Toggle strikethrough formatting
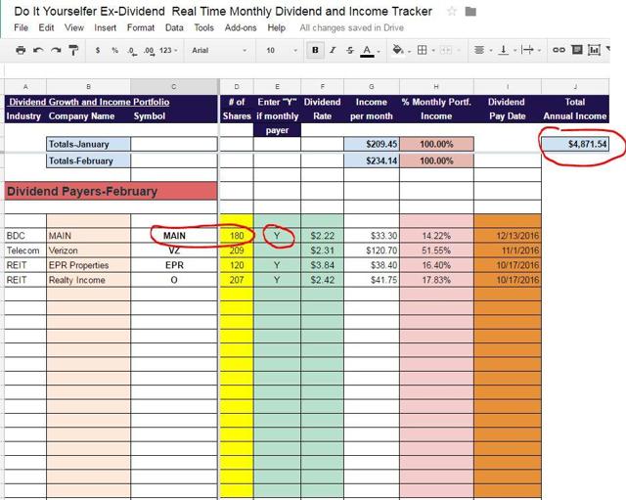The height and width of the screenshot is (500, 626). (350, 50)
